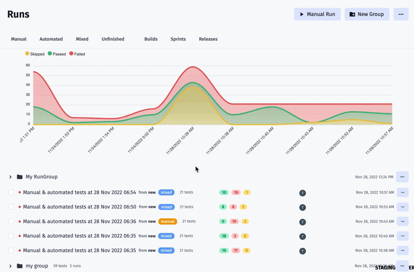Toggle the Skipped series in chart legend
The image size is (414, 272).
click(35, 54)
